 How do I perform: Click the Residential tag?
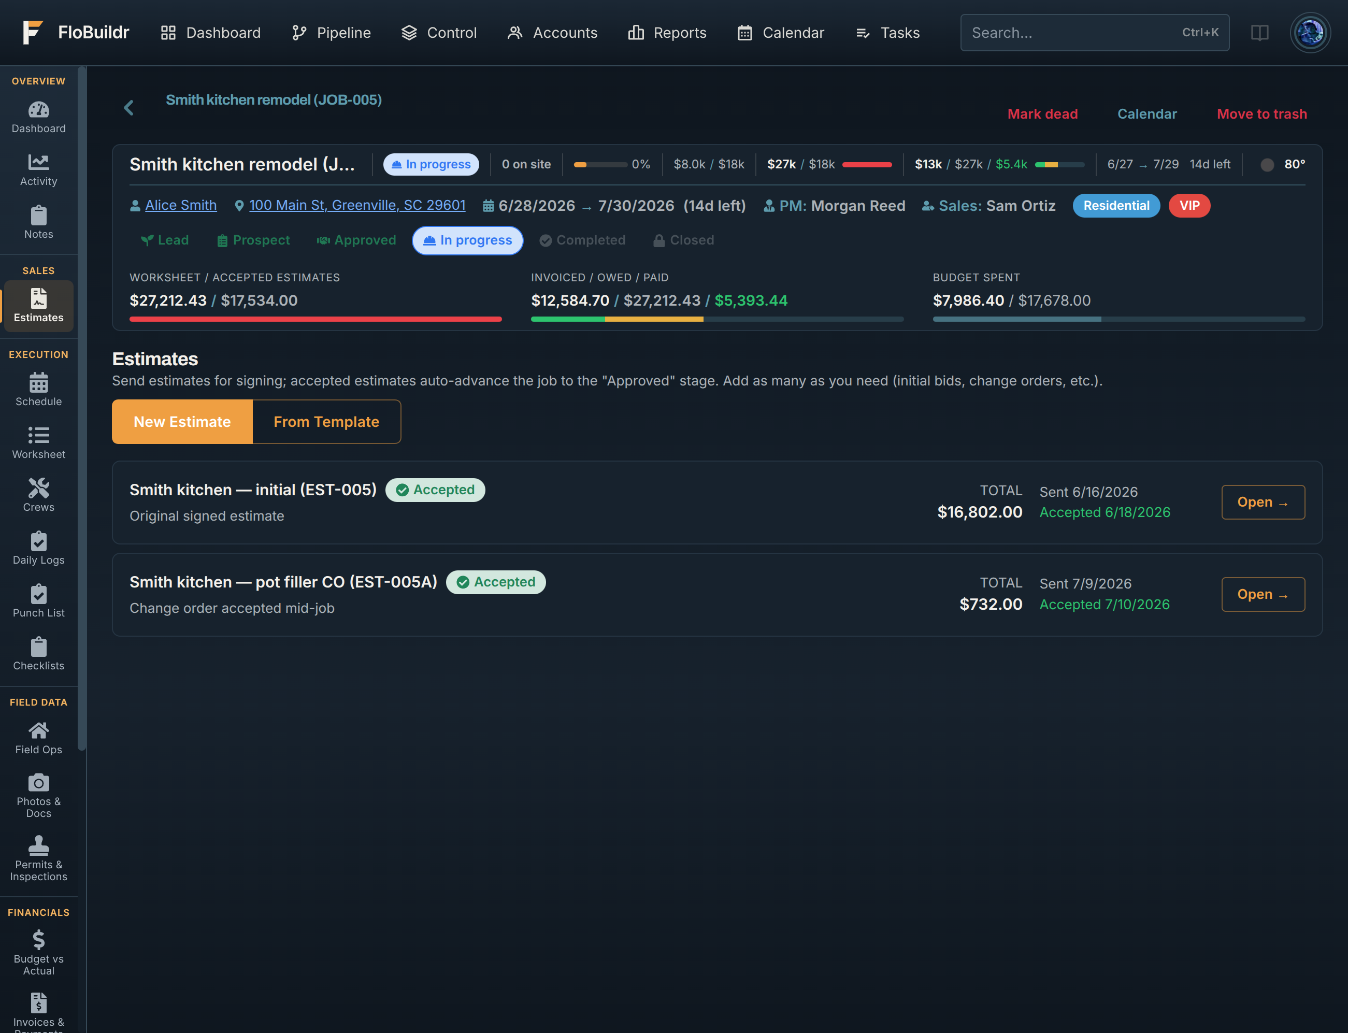coord(1116,205)
